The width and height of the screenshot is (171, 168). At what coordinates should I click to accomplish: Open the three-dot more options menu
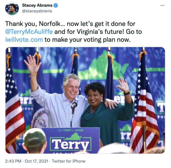162,5
